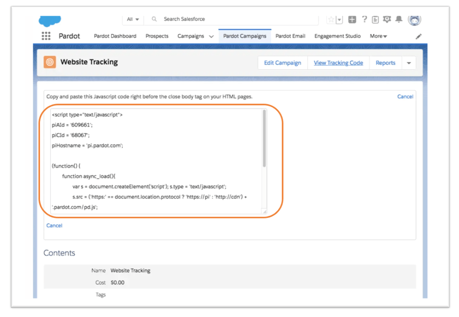459x317 pixels.
Task: Go to the Pardot Dashboard tab
Action: tap(115, 36)
